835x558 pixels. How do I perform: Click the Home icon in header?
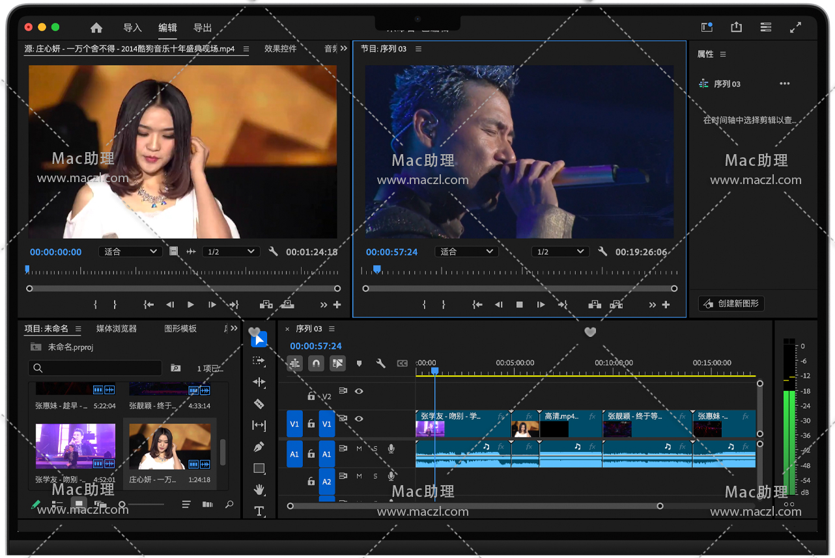(x=96, y=28)
